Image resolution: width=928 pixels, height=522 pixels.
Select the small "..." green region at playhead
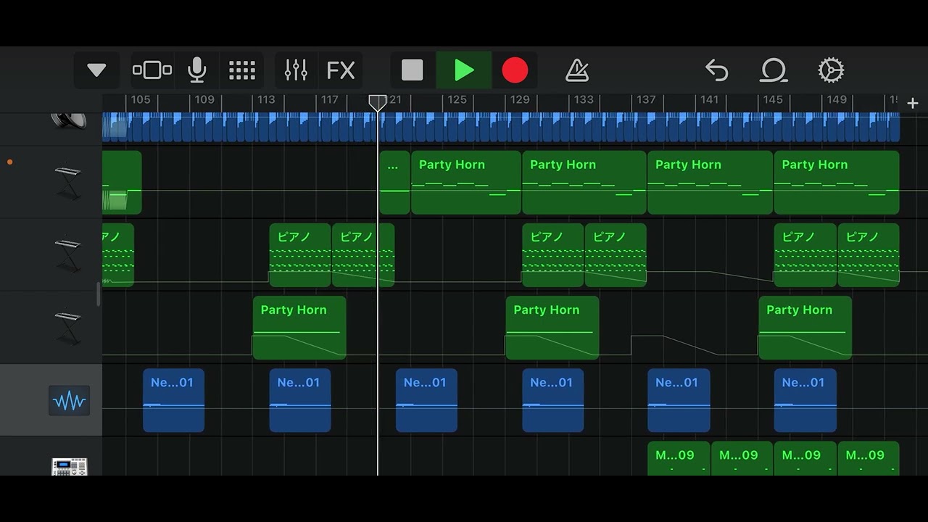pos(394,183)
